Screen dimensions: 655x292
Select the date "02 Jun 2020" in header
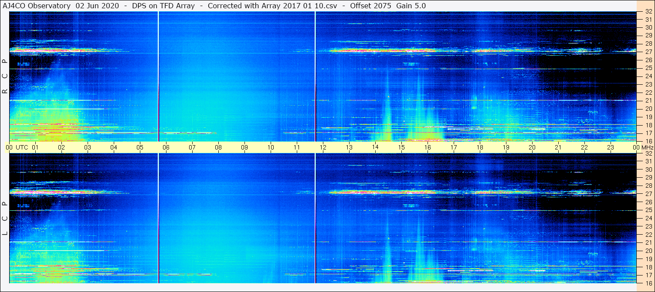(x=97, y=6)
